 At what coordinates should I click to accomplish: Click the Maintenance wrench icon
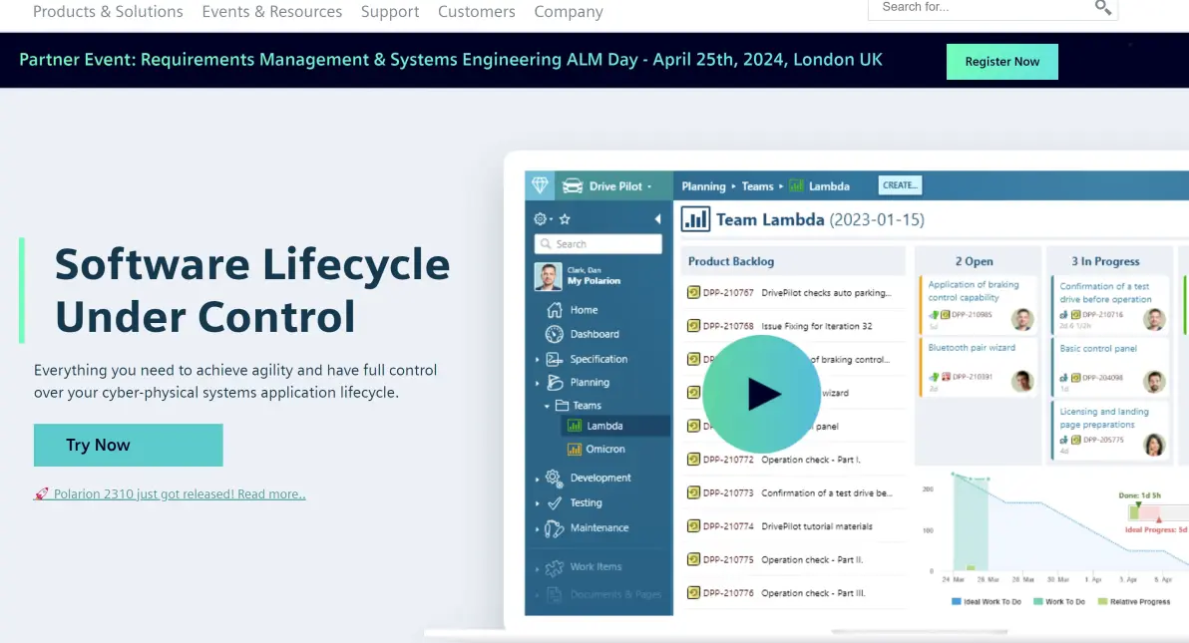[555, 528]
